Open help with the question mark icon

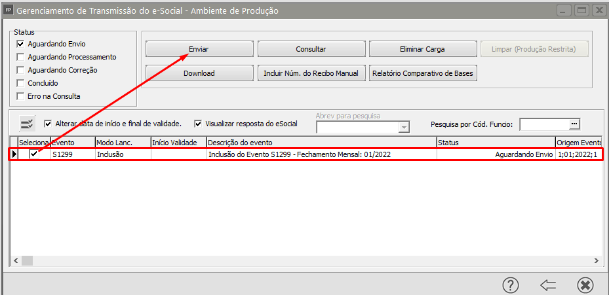pyautogui.click(x=511, y=285)
